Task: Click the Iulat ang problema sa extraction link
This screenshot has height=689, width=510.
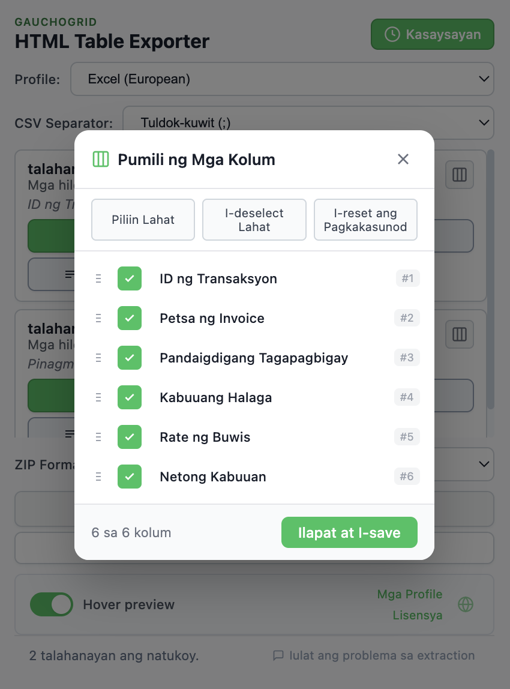Action: 382,655
